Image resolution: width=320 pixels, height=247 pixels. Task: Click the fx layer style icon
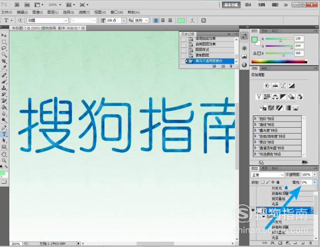pyautogui.click(x=272, y=243)
